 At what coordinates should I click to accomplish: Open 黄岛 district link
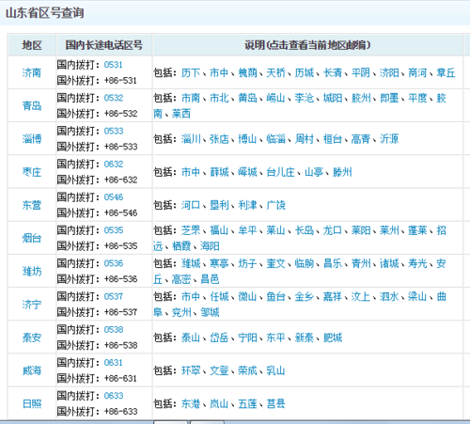(247, 98)
